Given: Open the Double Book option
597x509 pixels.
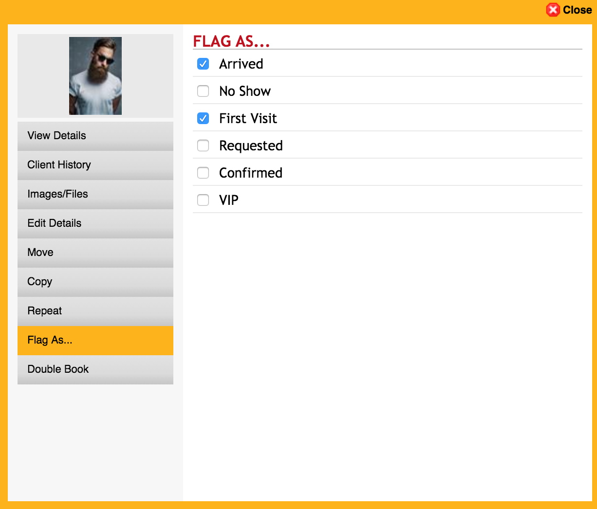Looking at the screenshot, I should 95,369.
